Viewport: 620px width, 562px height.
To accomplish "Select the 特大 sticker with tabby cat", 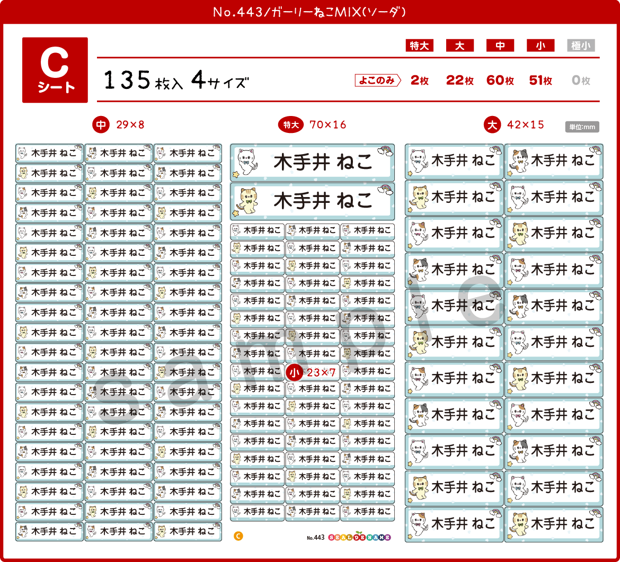I will click(x=312, y=201).
